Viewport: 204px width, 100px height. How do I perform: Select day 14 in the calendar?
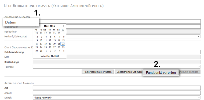coord(59,40)
